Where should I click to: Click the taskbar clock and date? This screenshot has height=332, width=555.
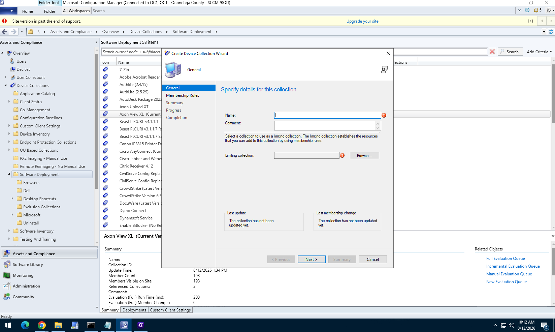526,325
